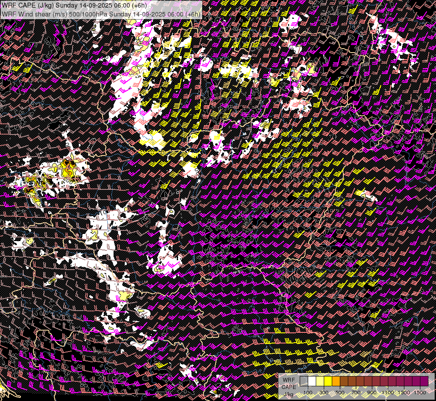
Task: Select the pale yellow swatch in the CAPE legend
Action: point(320,381)
